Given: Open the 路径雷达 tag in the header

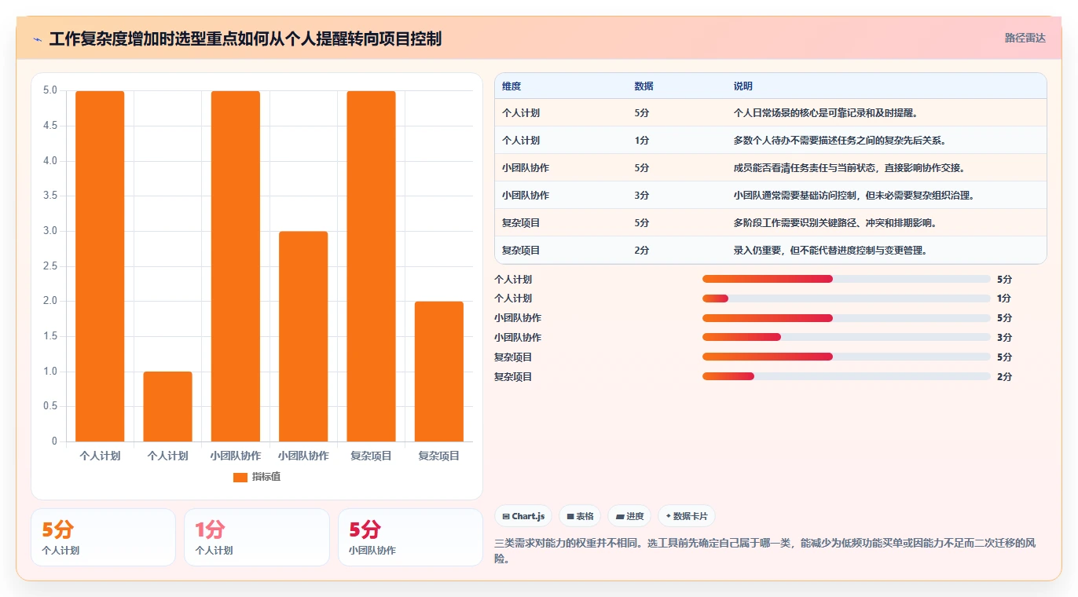Looking at the screenshot, I should tap(1025, 38).
